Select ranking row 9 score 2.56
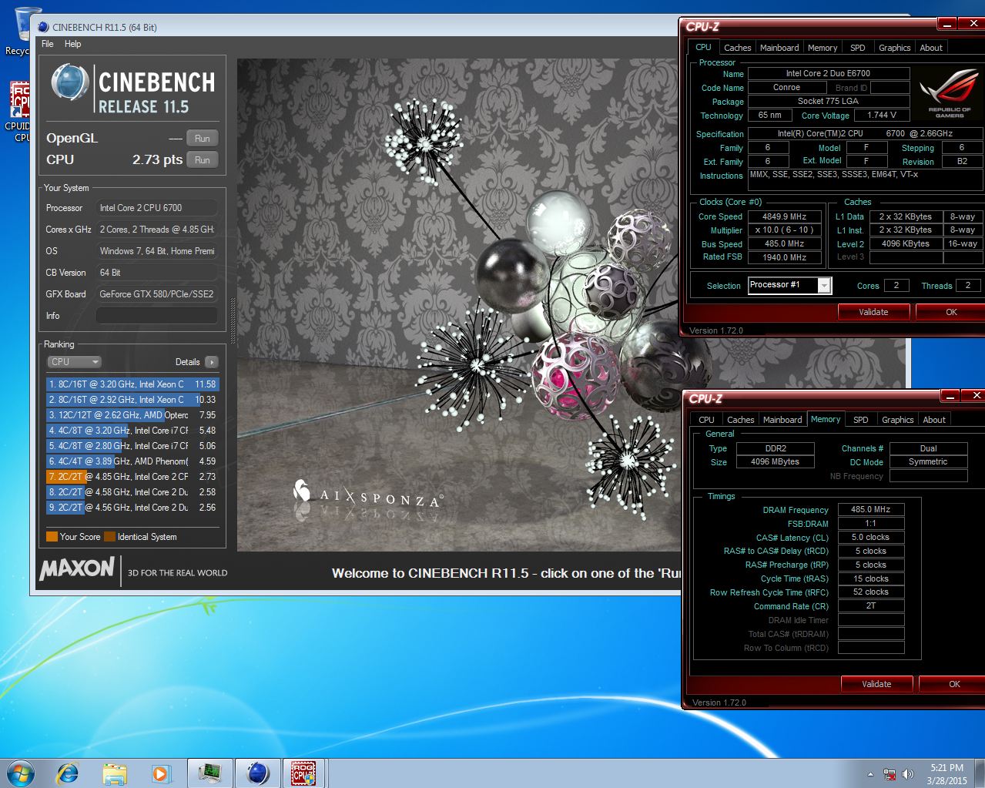The height and width of the screenshot is (788, 985). [132, 508]
